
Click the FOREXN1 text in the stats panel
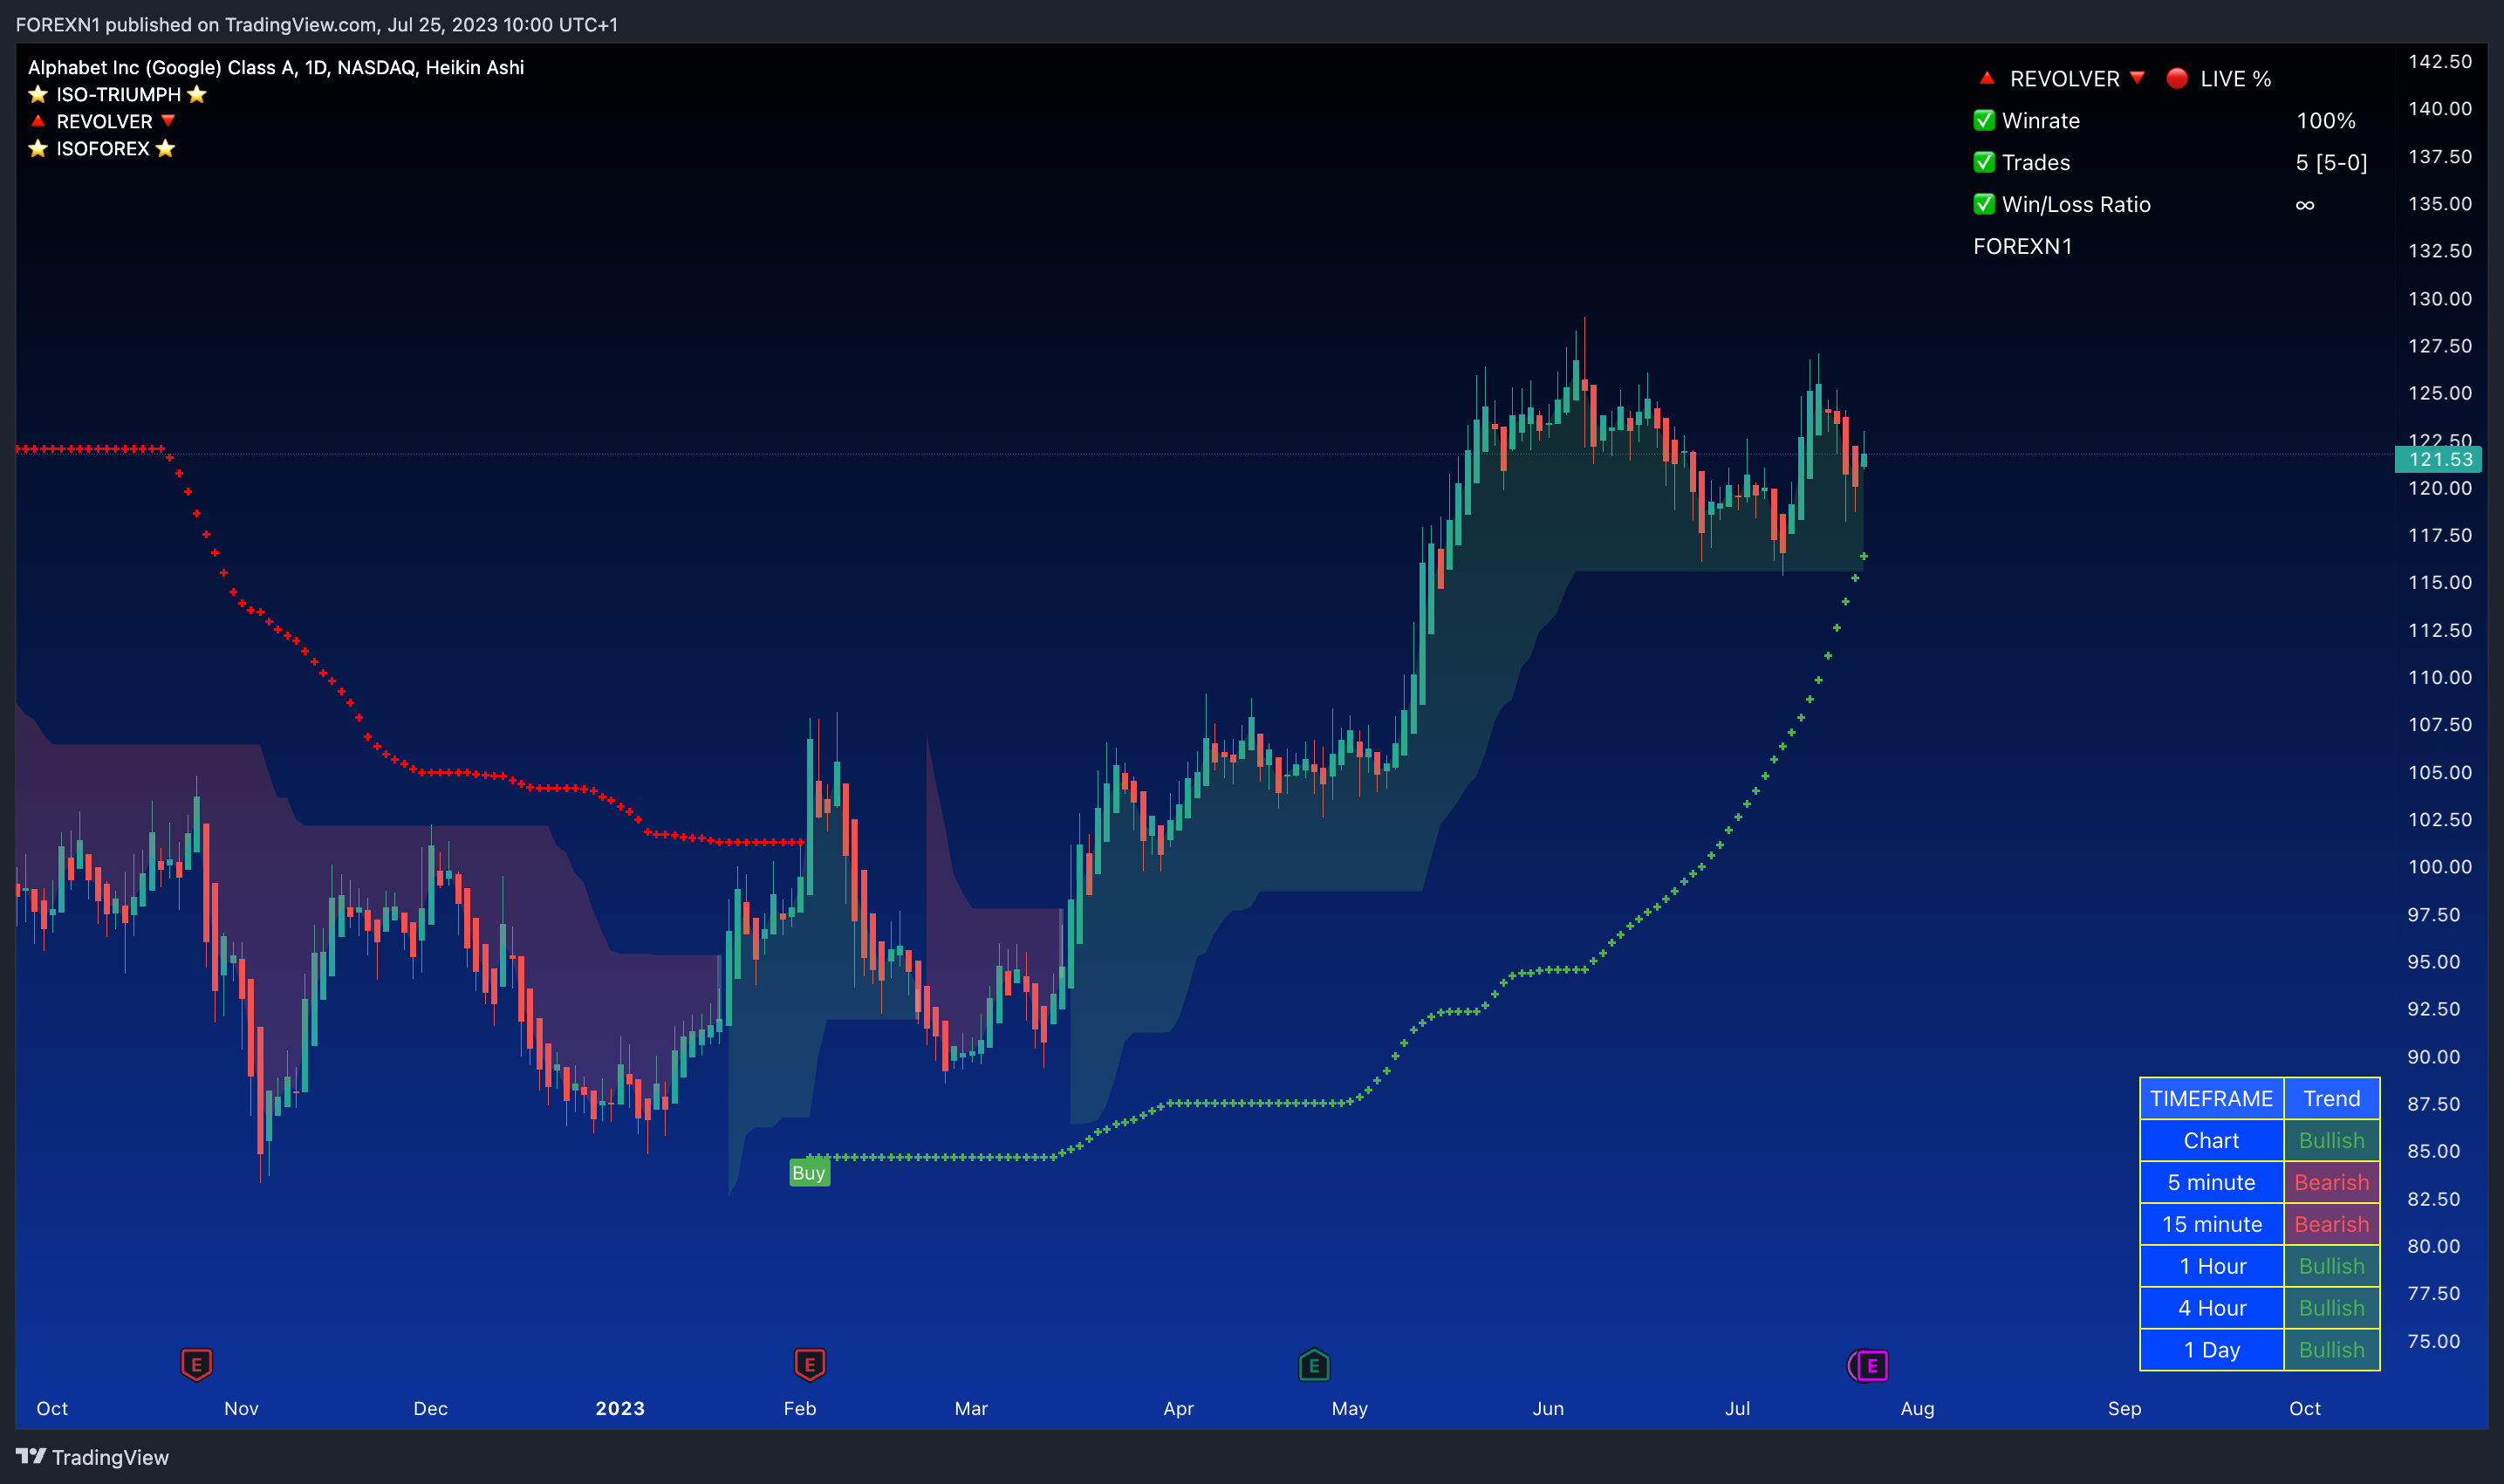(2023, 246)
